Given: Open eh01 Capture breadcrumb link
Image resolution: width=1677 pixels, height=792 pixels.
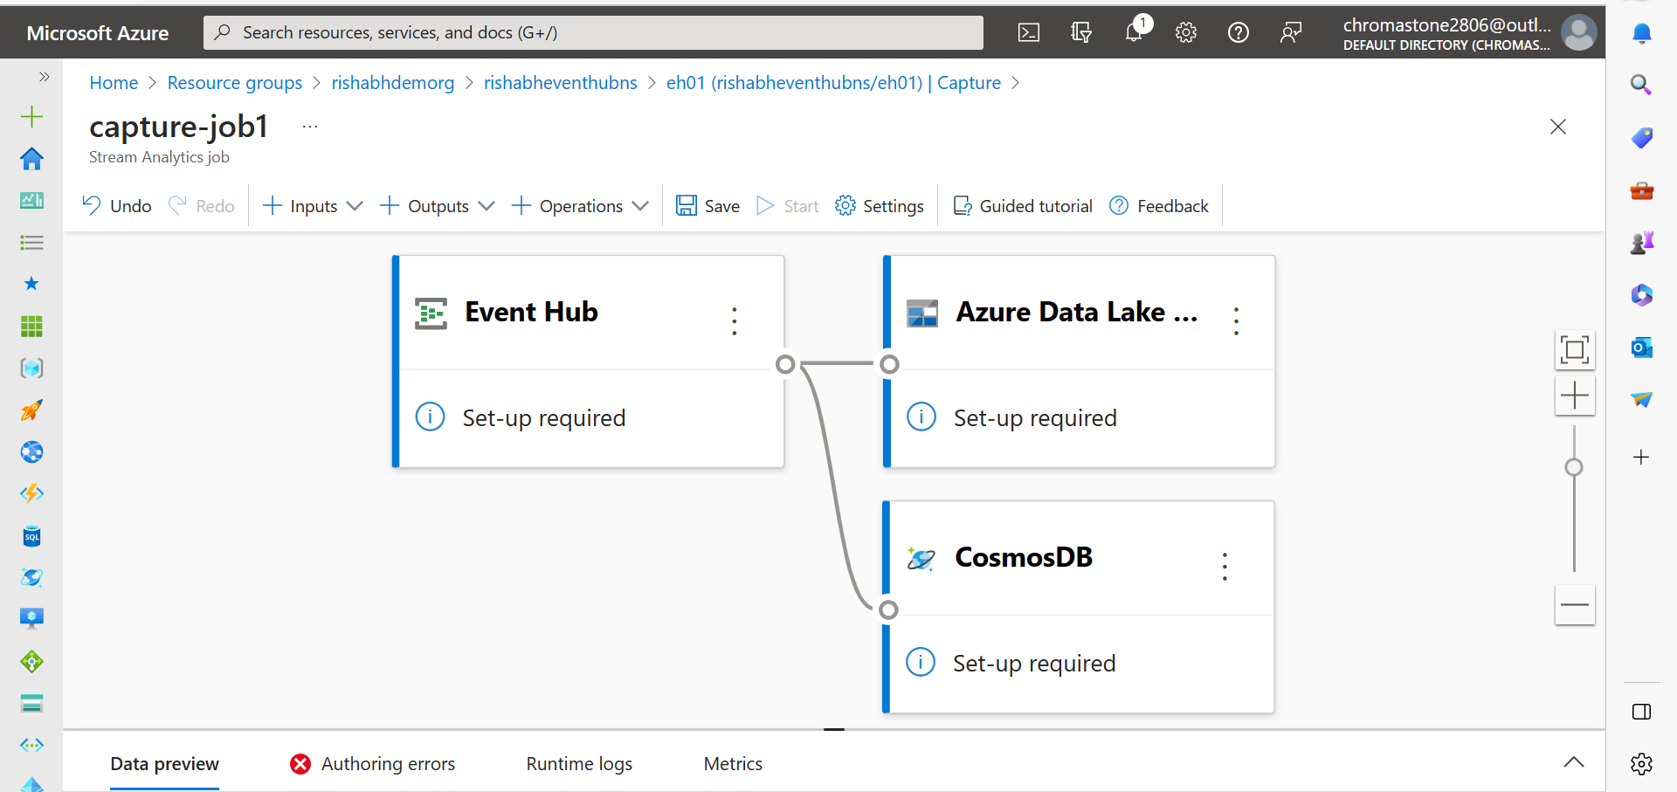Looking at the screenshot, I should (833, 83).
